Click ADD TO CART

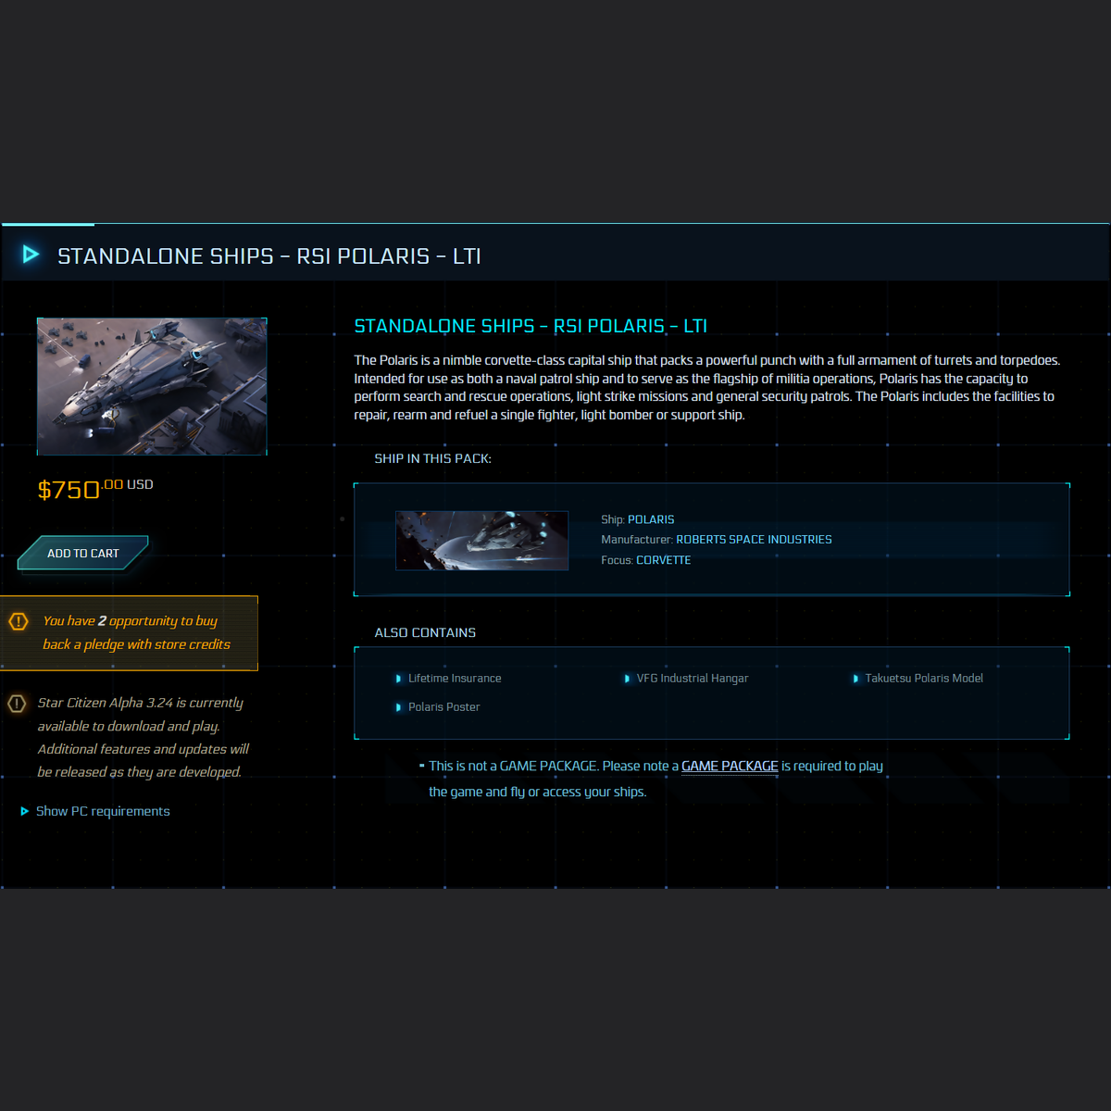coord(83,553)
